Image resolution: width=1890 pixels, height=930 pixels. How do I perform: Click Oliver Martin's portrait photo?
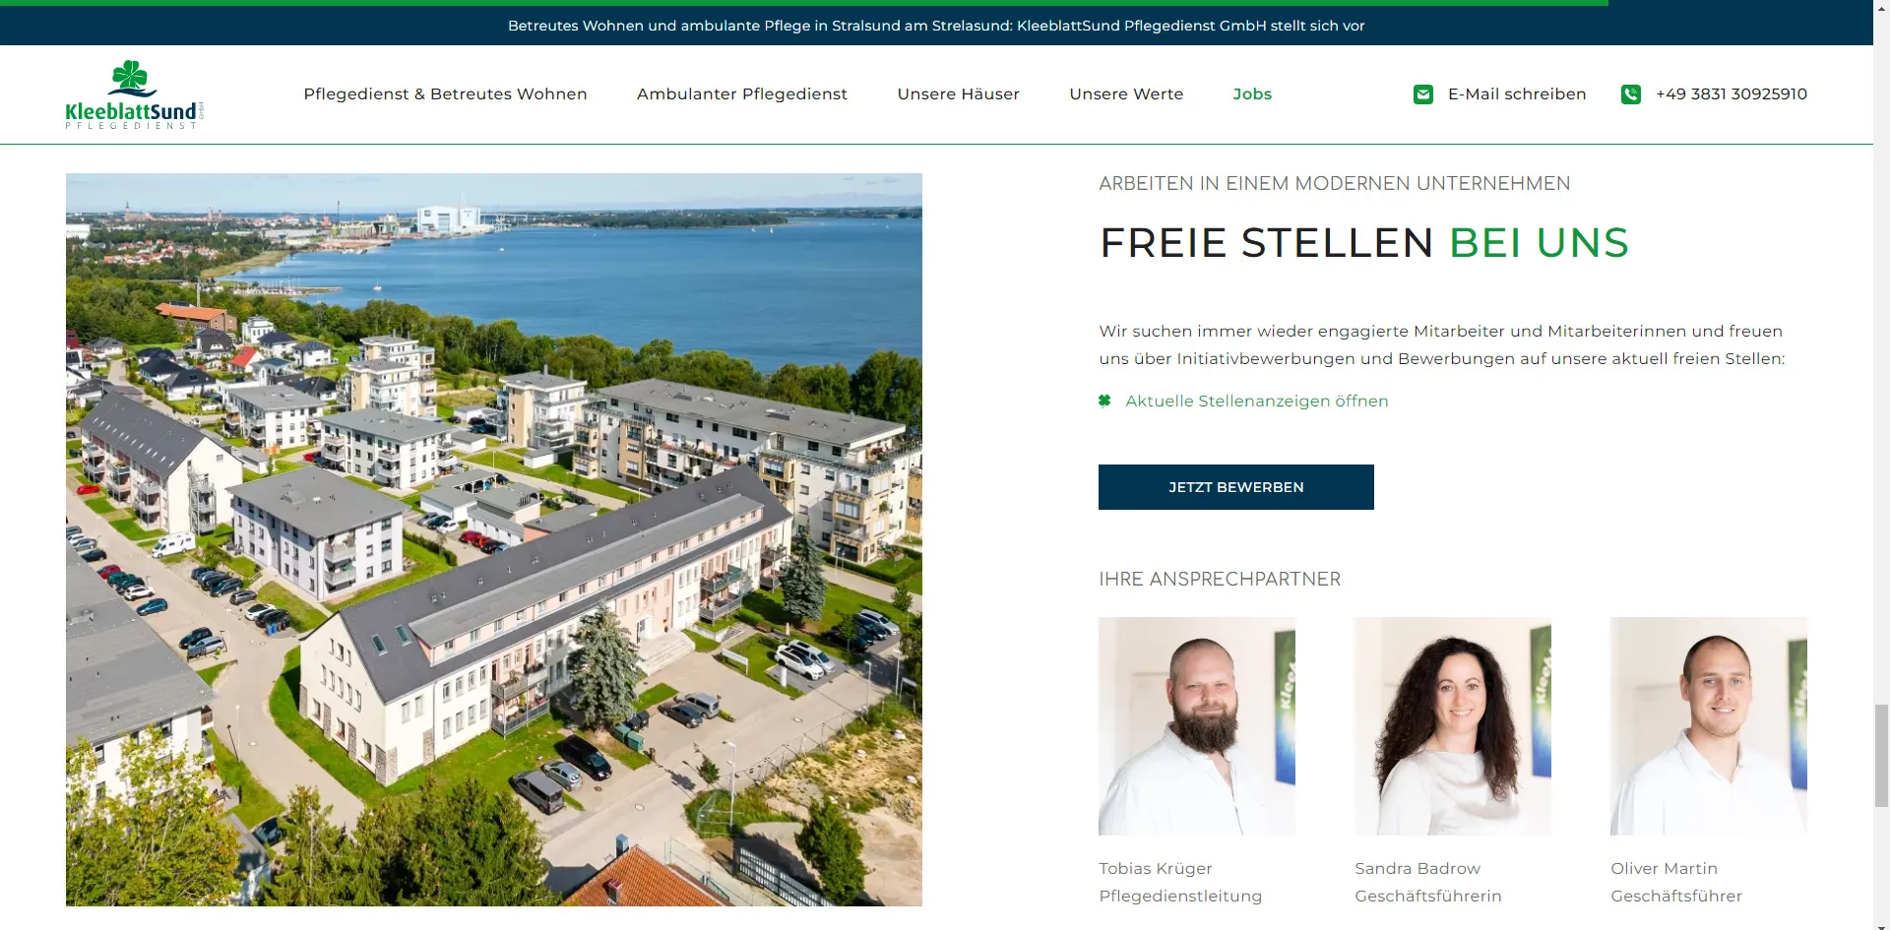pyautogui.click(x=1709, y=726)
